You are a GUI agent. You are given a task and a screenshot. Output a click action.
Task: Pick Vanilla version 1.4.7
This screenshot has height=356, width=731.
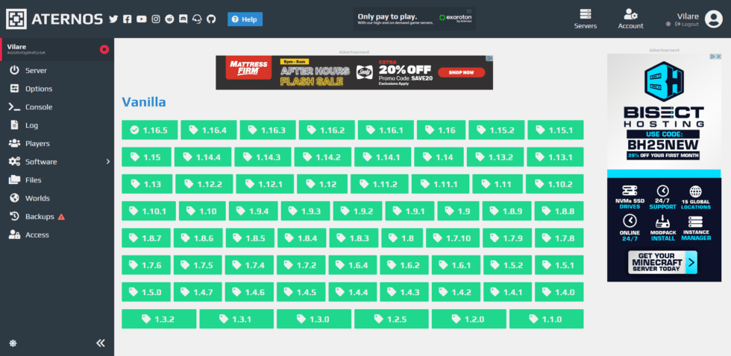tap(198, 292)
